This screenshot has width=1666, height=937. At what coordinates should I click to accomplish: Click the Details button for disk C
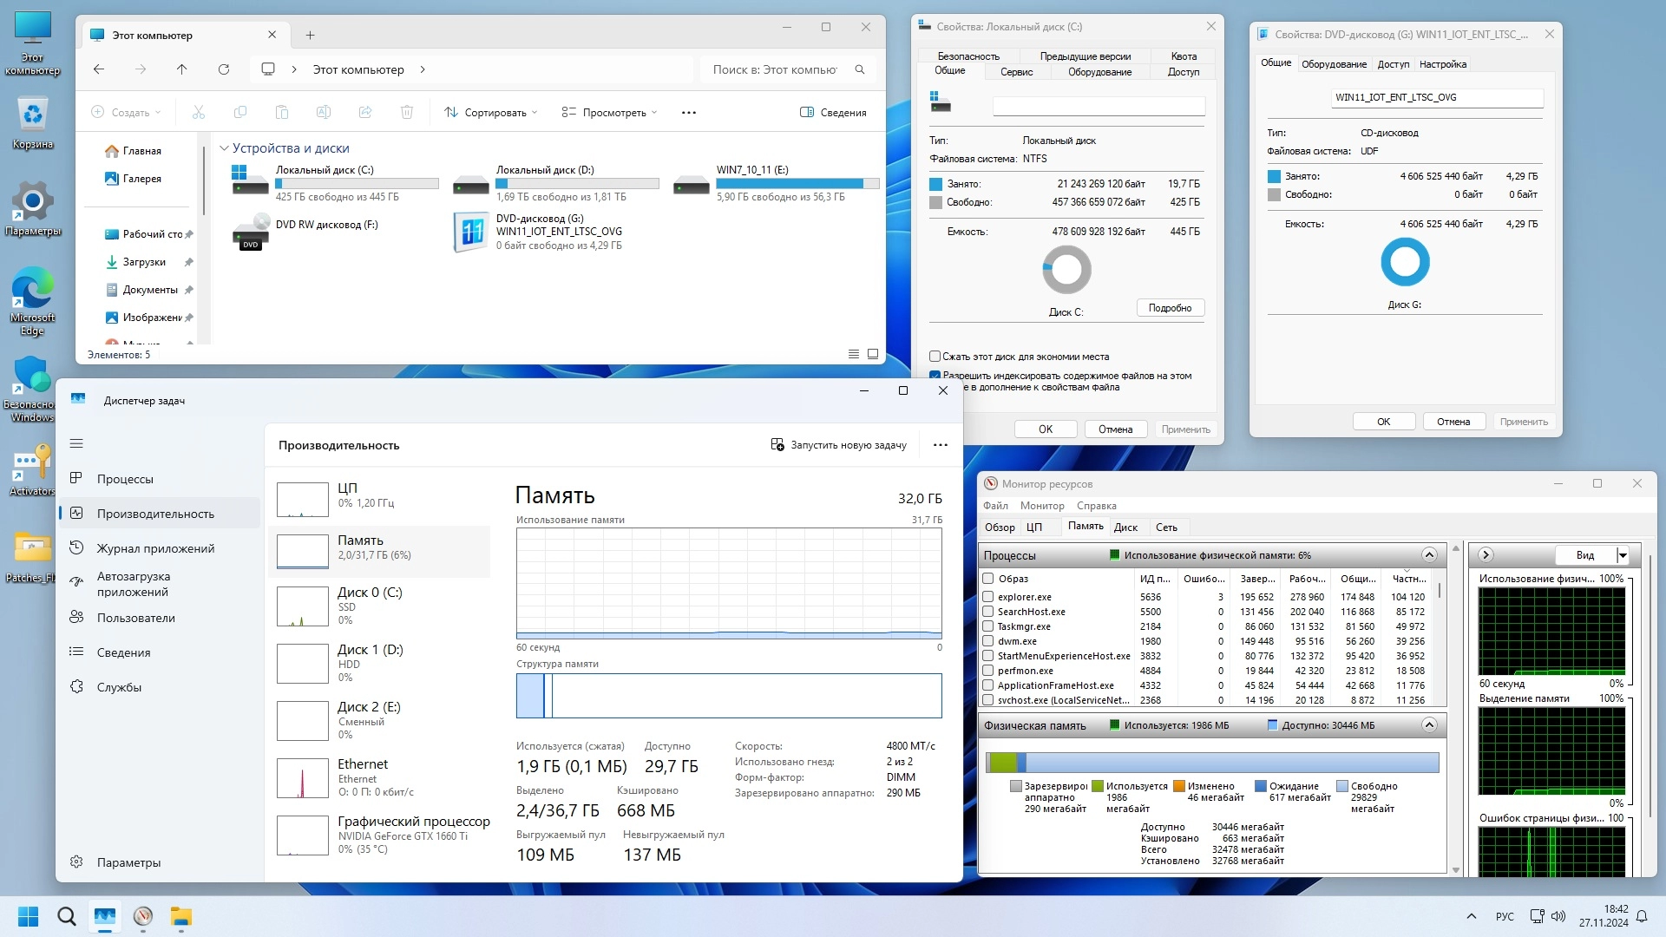click(x=1170, y=308)
